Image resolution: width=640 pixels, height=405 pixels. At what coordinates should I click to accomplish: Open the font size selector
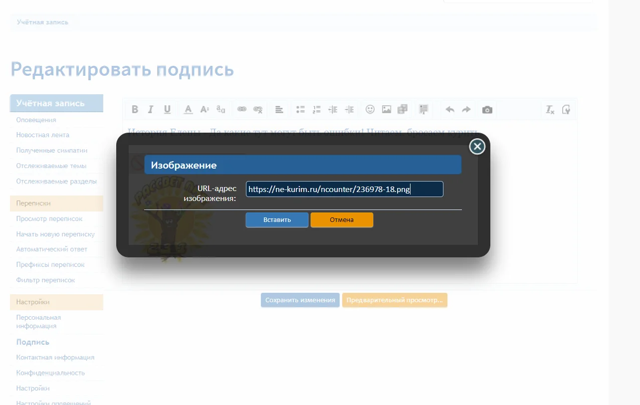pos(205,109)
